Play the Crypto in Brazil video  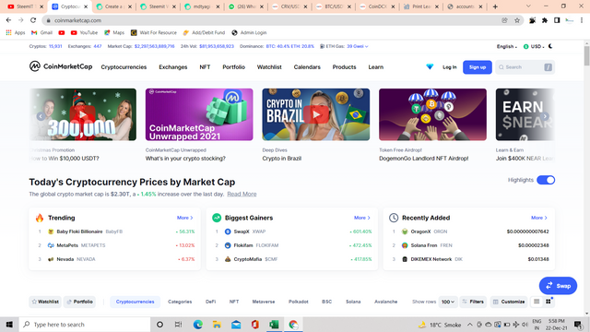[x=316, y=114]
